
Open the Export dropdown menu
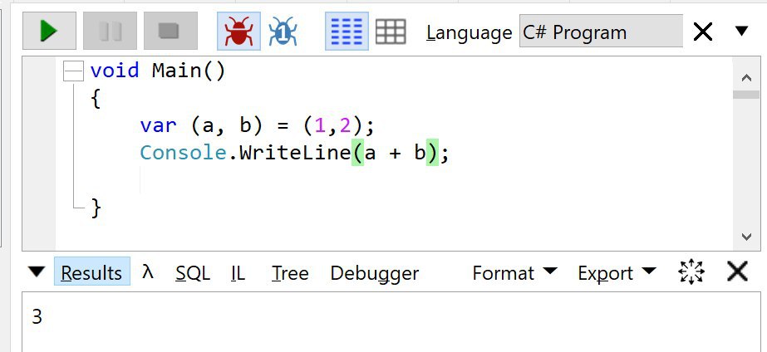click(617, 273)
